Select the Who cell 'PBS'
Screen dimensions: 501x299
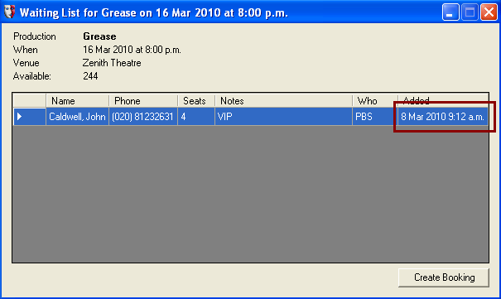click(x=375, y=117)
